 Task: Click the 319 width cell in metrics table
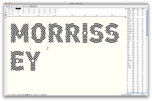click(x=34, y=10)
